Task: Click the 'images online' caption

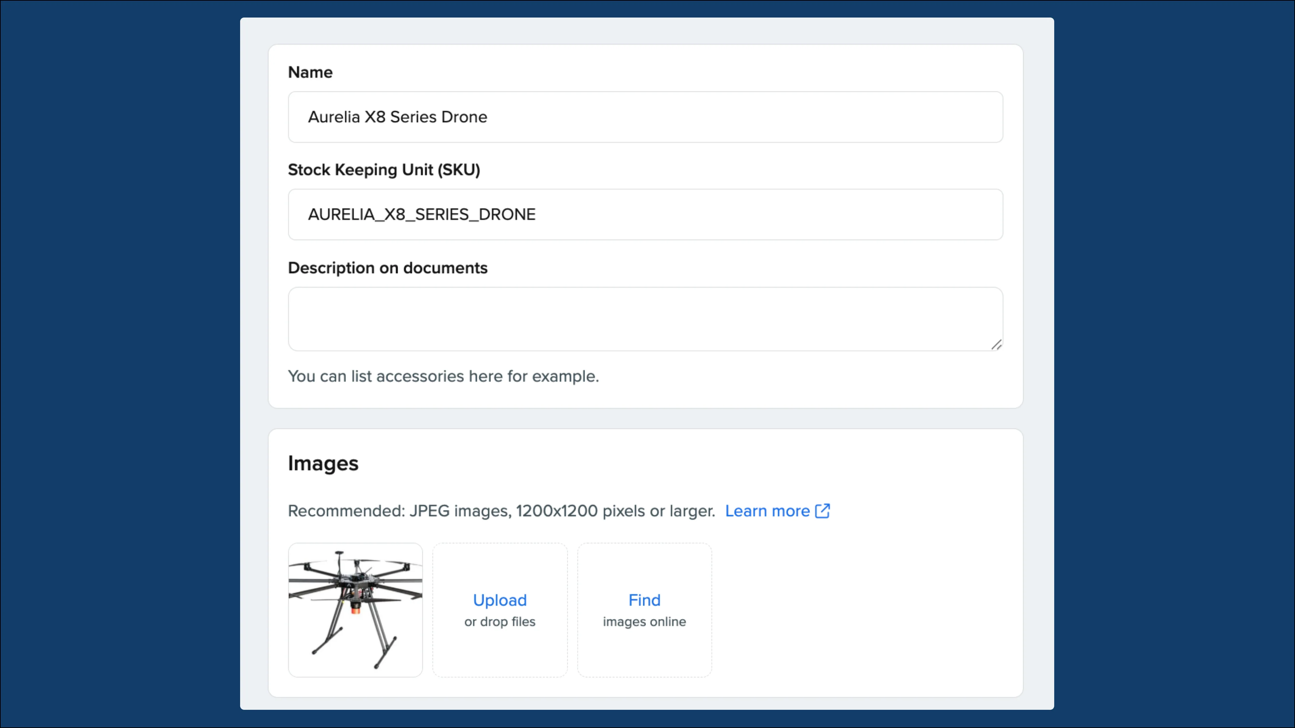Action: [x=644, y=622]
